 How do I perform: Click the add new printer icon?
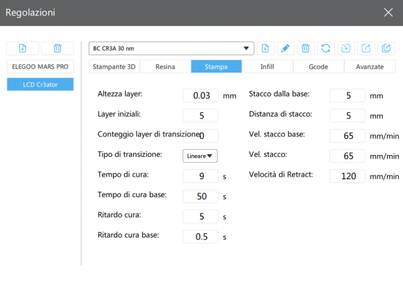[x=23, y=48]
